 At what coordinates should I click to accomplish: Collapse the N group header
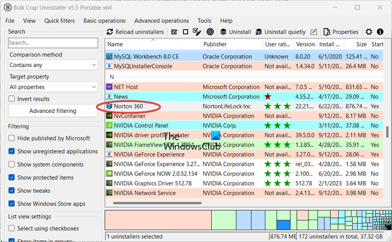[112, 76]
